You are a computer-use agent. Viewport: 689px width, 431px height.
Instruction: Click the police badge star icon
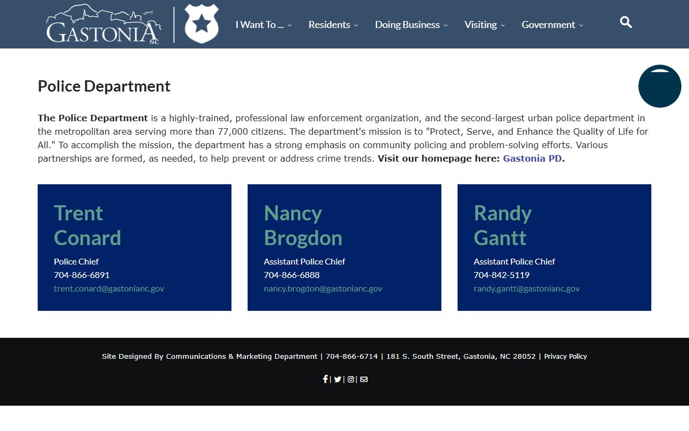click(202, 24)
